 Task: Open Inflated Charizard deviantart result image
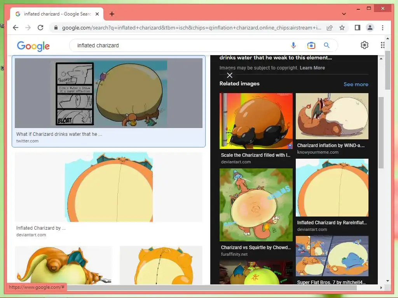tap(109, 187)
